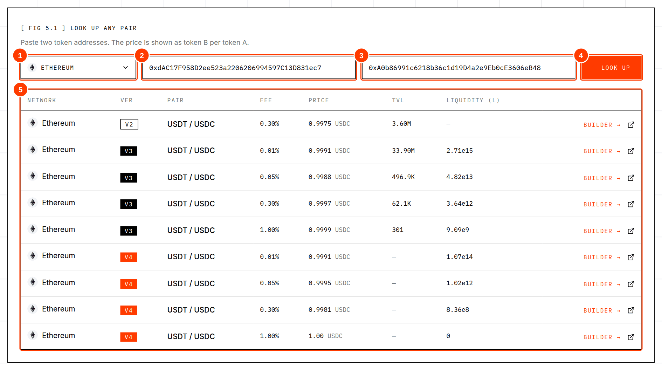Click Ethereum icon in 62.1K TVL row
662x370 pixels.
pyautogui.click(x=33, y=203)
